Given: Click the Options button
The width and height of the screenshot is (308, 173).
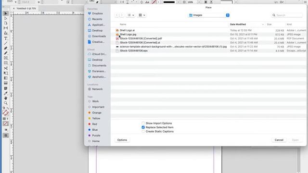Looking at the screenshot, I should coord(122,140).
